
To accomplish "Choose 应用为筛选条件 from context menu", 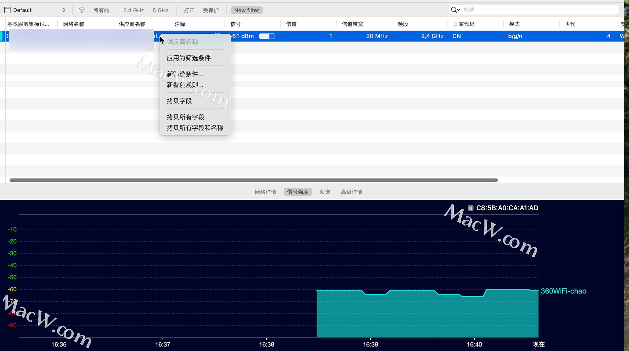I will click(195, 58).
